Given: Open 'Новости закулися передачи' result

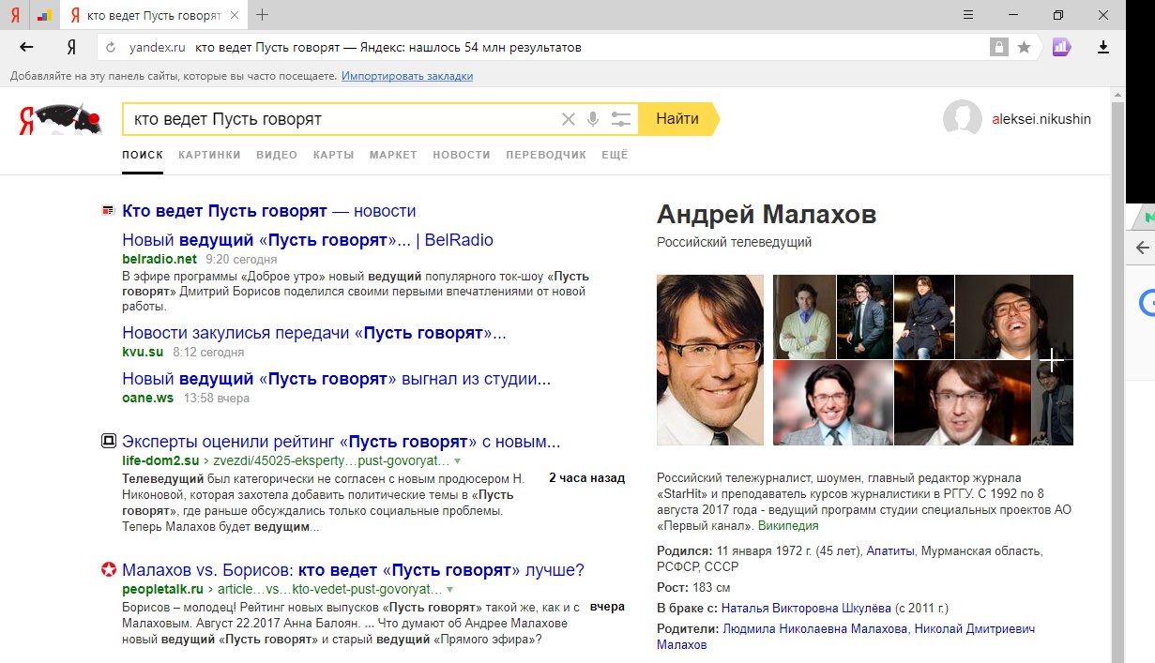Looking at the screenshot, I should click(x=314, y=333).
